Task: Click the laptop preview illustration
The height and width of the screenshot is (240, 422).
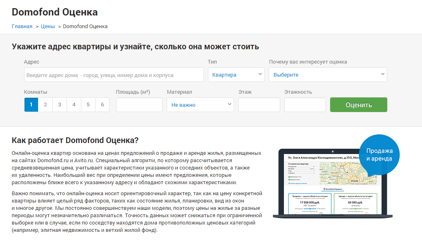Action: (x=333, y=183)
